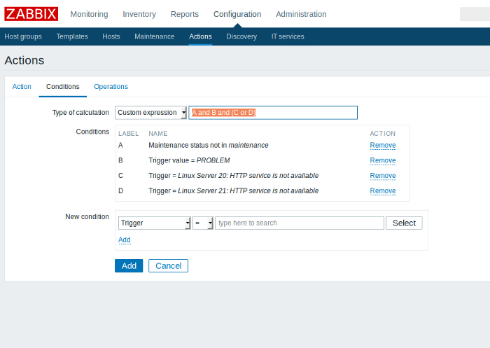
Task: Remove condition A maintenance status
Action: [x=383, y=146]
